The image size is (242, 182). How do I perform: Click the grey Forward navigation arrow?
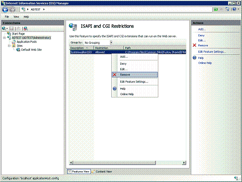point(12,9)
